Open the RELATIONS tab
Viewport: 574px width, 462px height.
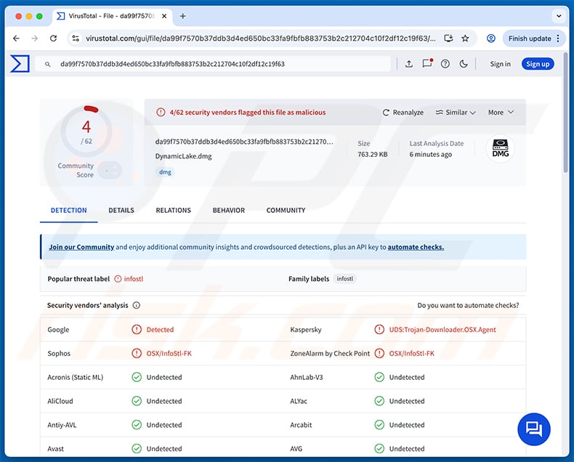coord(173,211)
